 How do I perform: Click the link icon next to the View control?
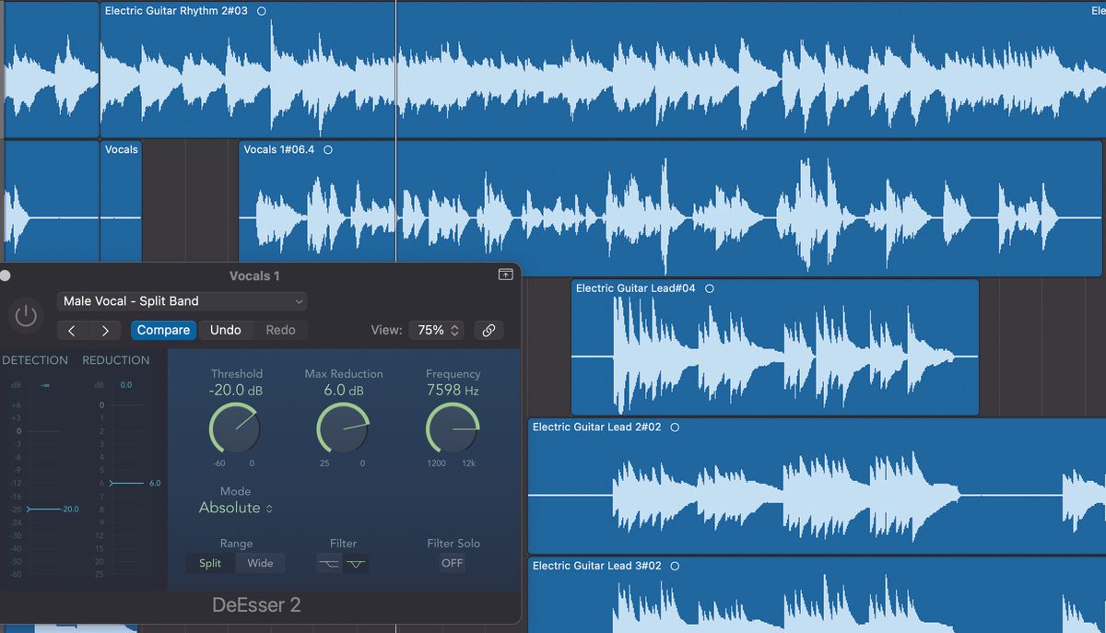point(488,330)
